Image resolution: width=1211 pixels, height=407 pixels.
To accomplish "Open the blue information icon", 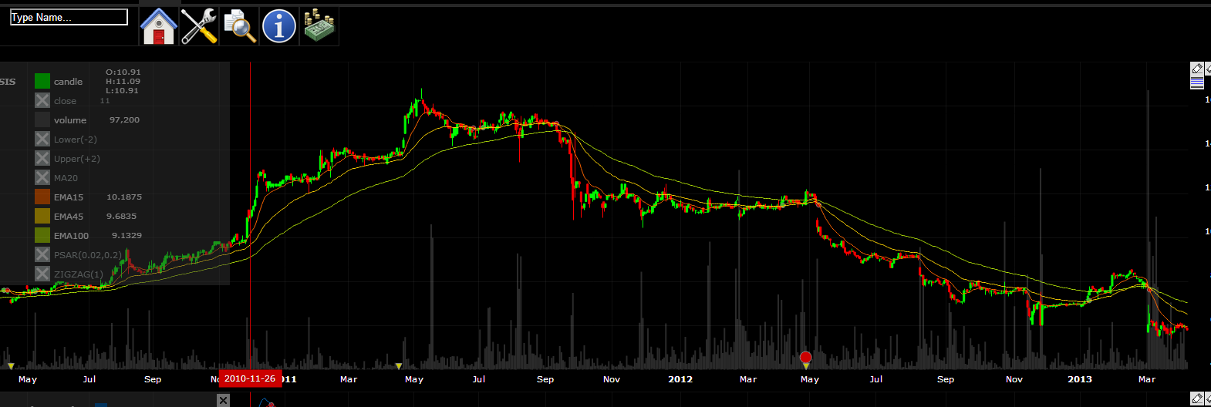I will coord(279,26).
